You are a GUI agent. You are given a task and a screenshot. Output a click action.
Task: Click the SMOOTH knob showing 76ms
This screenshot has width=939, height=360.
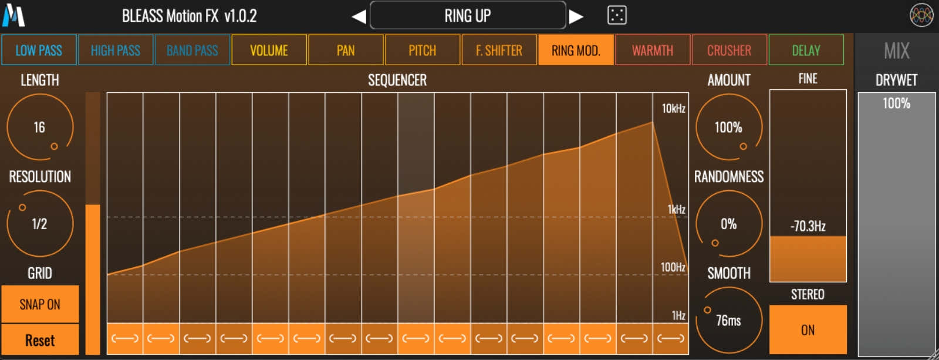729,320
